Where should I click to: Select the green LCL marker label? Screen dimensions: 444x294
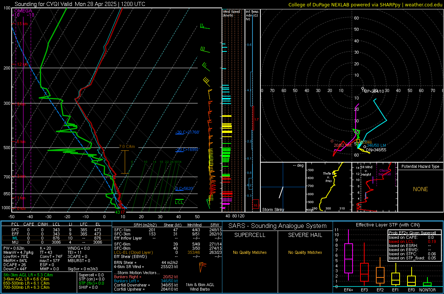(179, 202)
